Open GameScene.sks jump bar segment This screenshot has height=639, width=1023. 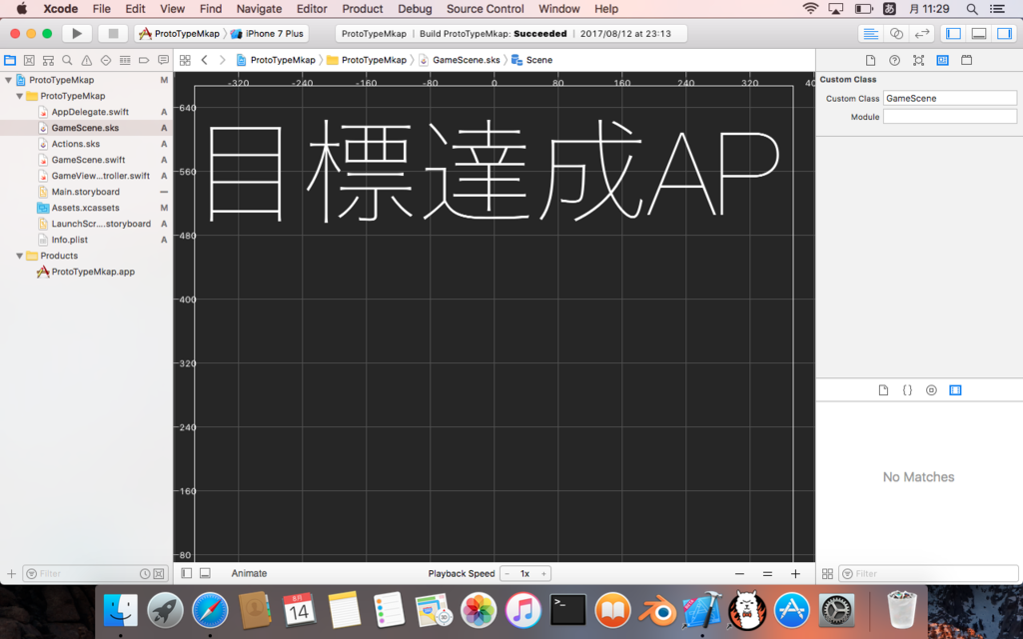pyautogui.click(x=460, y=60)
